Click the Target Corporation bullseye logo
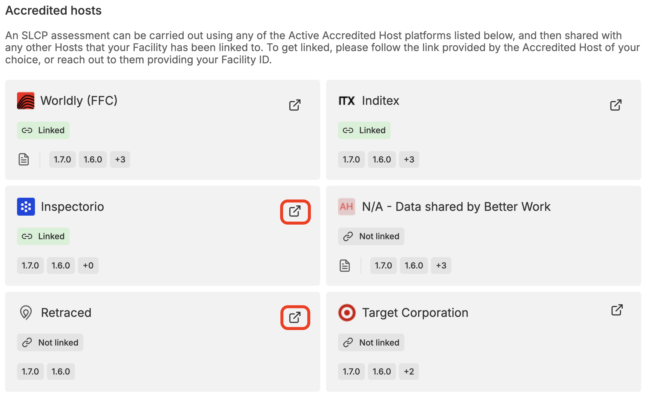 tap(347, 313)
